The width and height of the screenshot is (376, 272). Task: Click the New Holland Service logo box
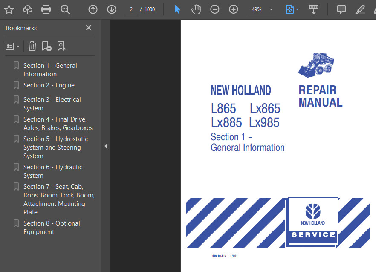(x=313, y=222)
